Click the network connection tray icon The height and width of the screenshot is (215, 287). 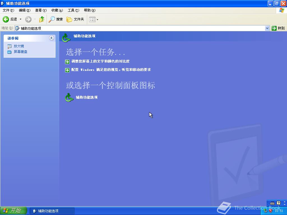(265, 211)
